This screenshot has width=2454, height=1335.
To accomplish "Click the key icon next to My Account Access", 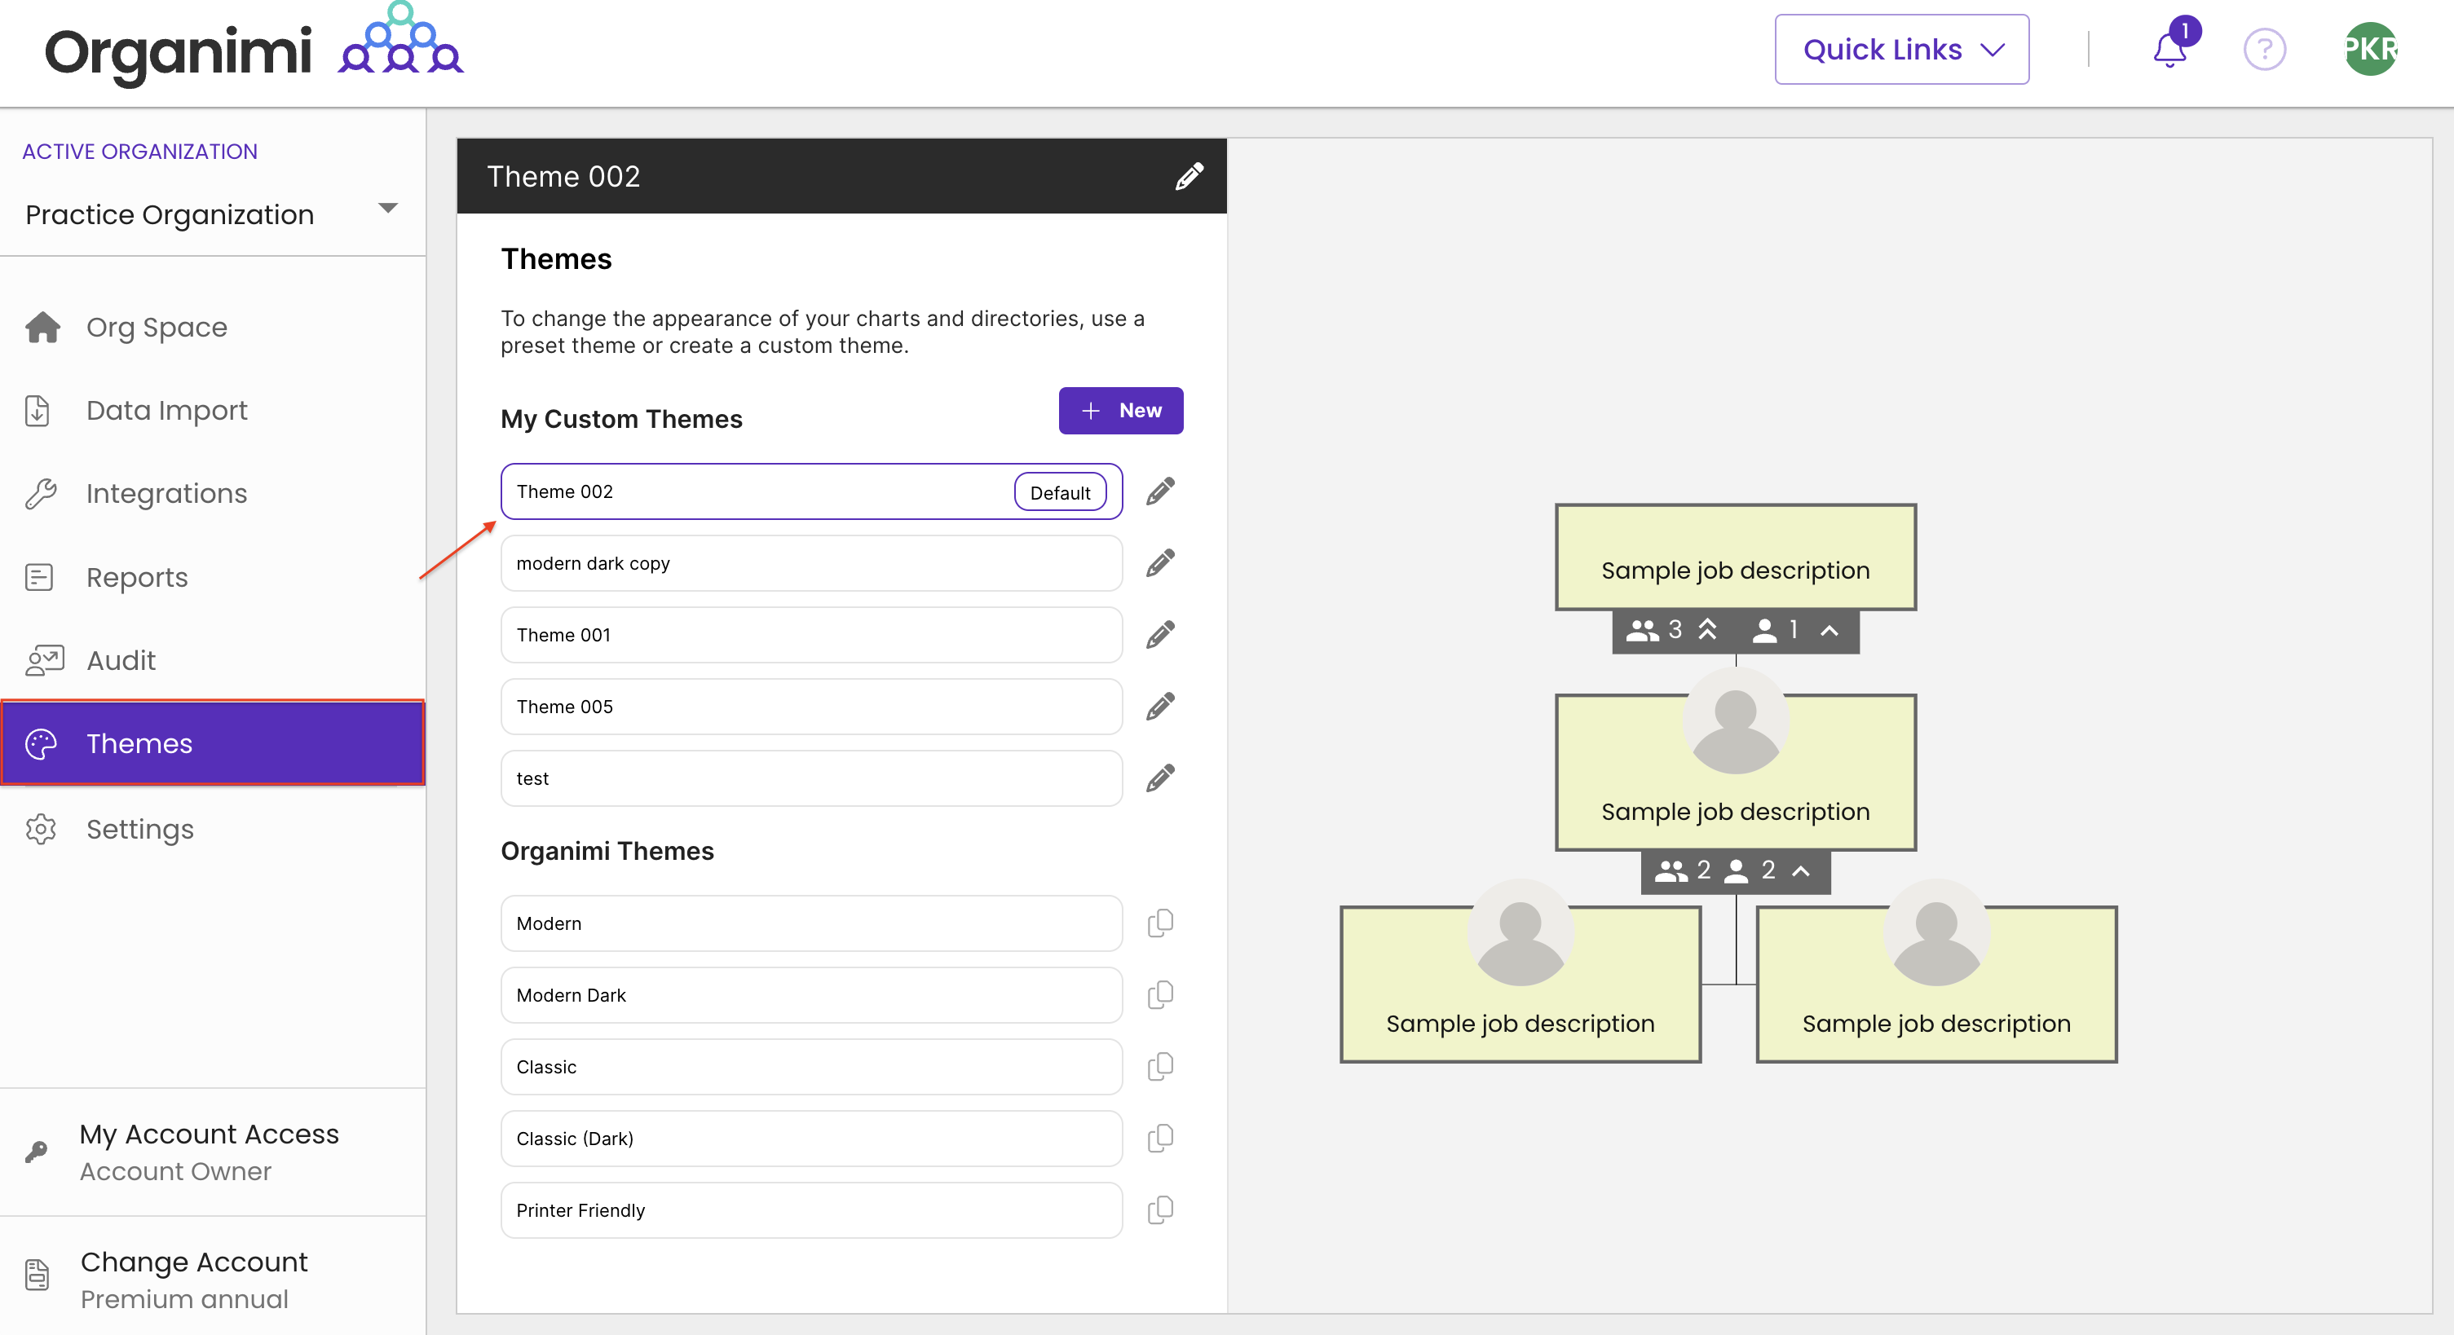I will click(x=36, y=1152).
